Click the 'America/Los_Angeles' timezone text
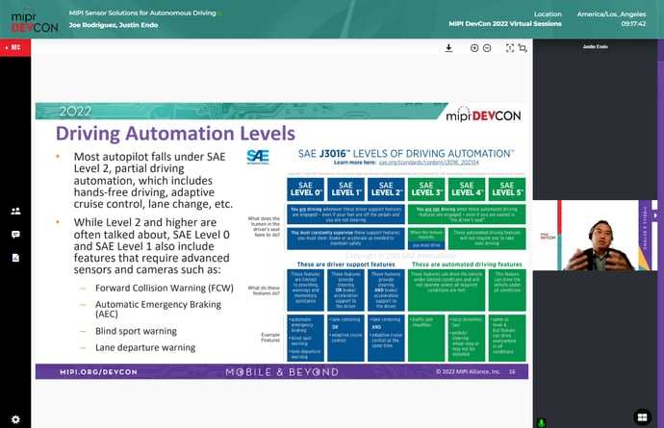This screenshot has width=664, height=428. pos(611,14)
